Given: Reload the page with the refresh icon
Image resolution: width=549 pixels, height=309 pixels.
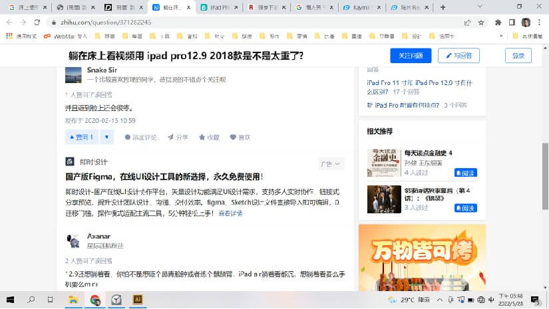Looking at the screenshot, I should pos(38,22).
